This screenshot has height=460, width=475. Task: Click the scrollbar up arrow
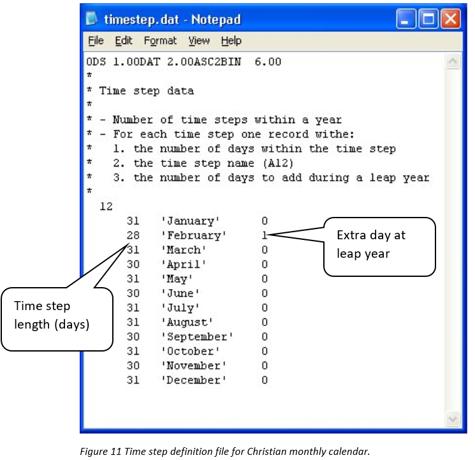pos(453,61)
